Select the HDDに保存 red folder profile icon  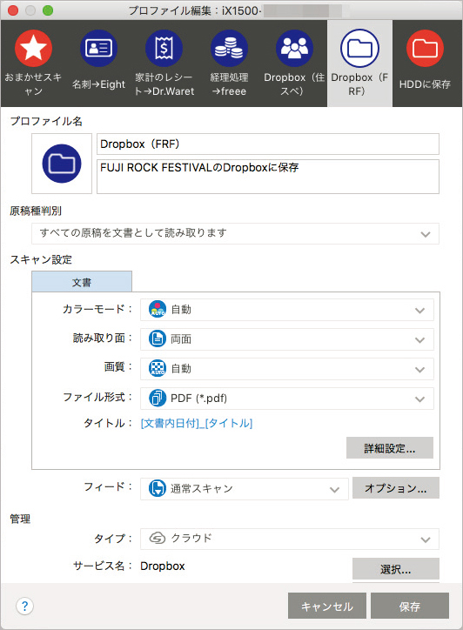coord(425,48)
